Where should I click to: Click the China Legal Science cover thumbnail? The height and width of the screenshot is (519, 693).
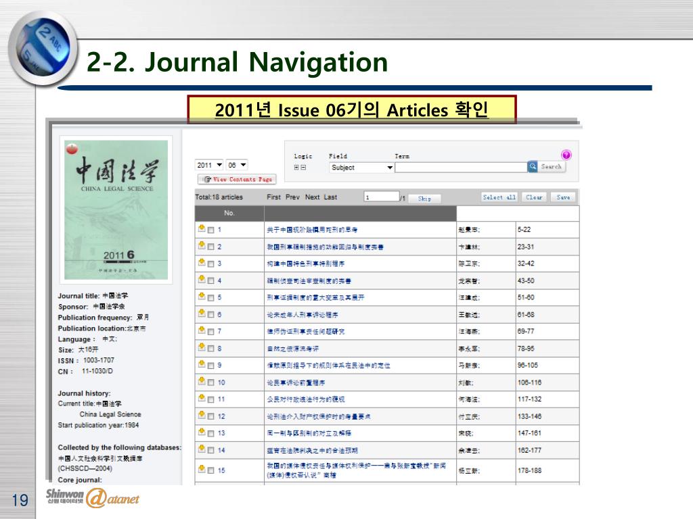(x=116, y=208)
